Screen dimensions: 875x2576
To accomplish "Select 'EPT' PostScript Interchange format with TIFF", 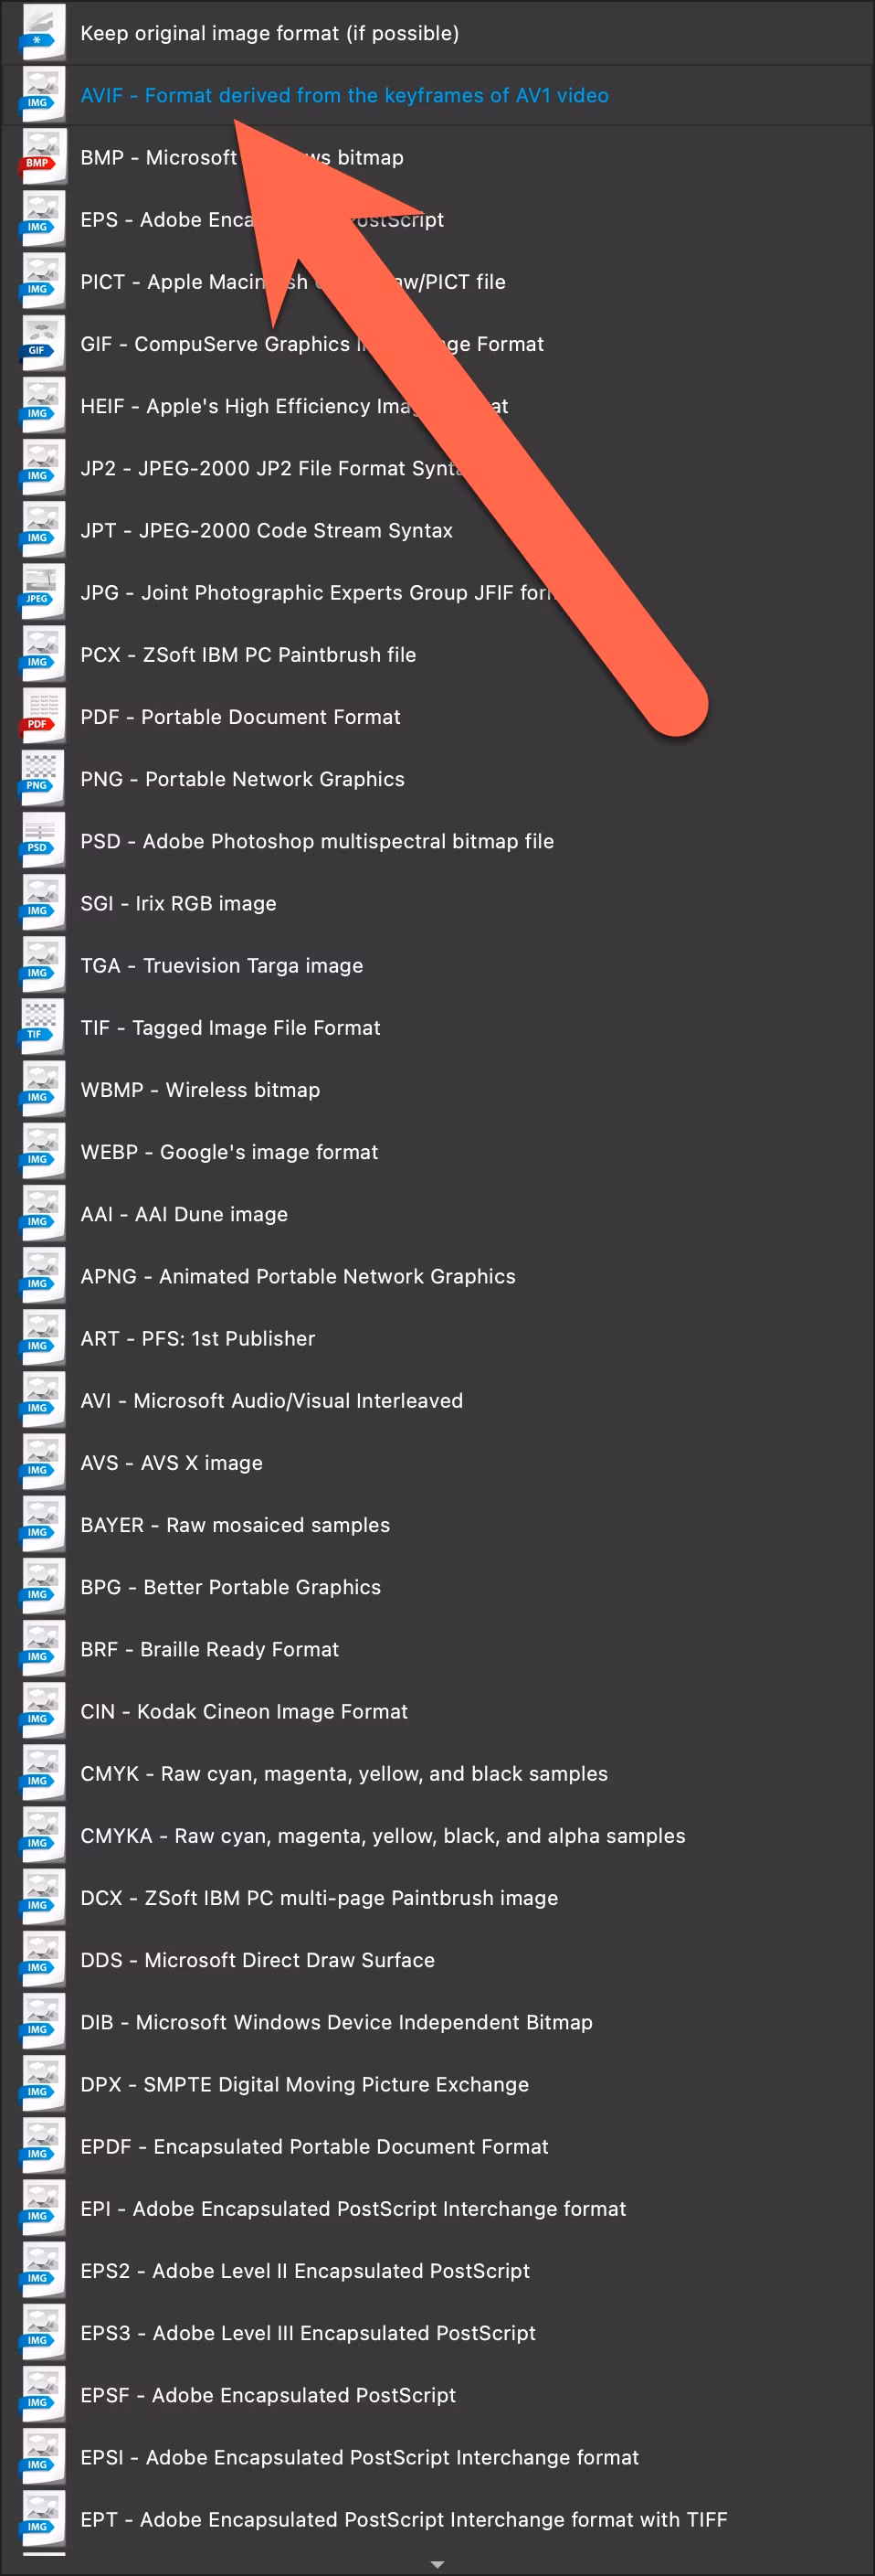I will pyautogui.click(x=437, y=2518).
